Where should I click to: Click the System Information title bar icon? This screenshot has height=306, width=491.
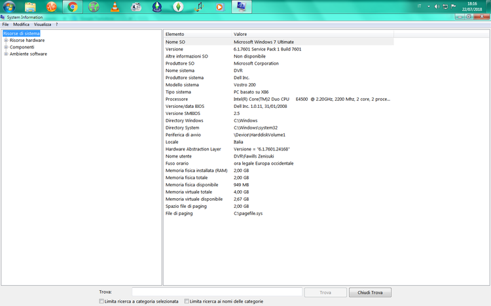[x=3, y=17]
